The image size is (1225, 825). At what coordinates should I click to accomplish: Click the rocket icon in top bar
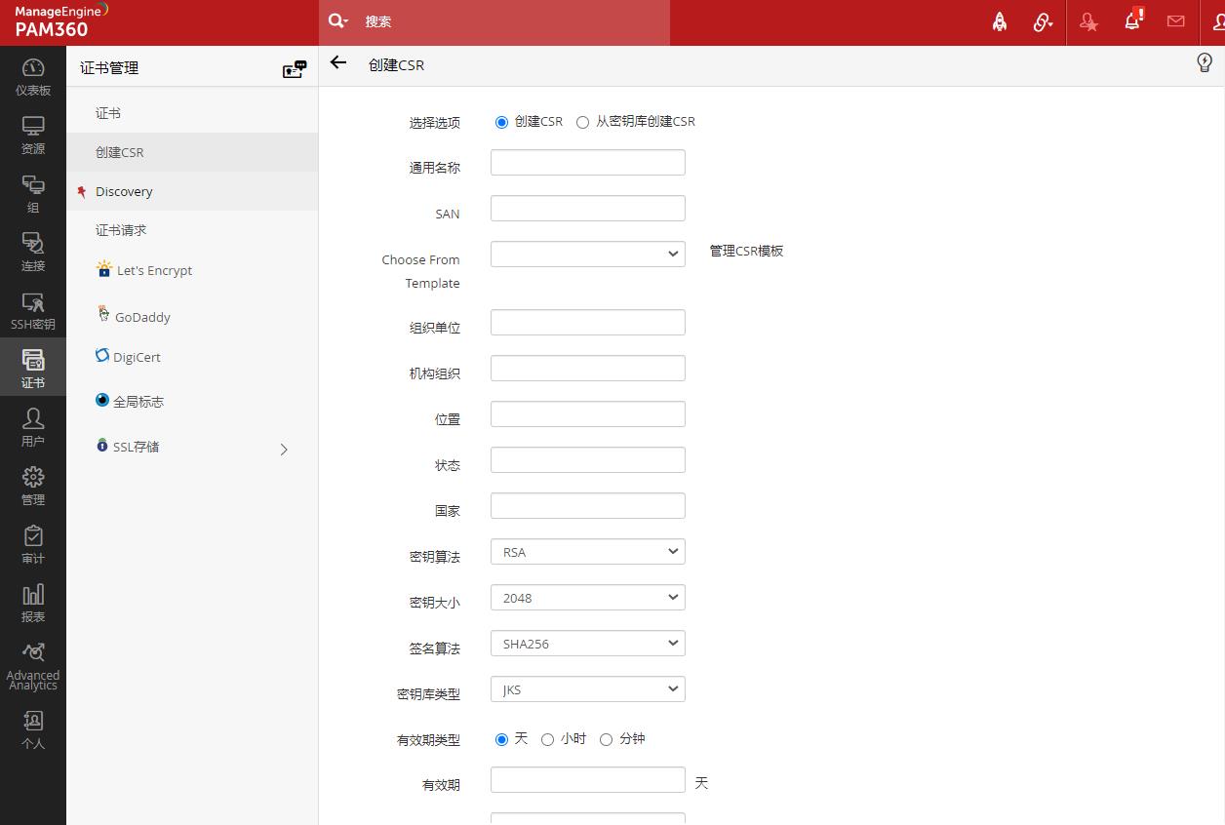point(1000,21)
